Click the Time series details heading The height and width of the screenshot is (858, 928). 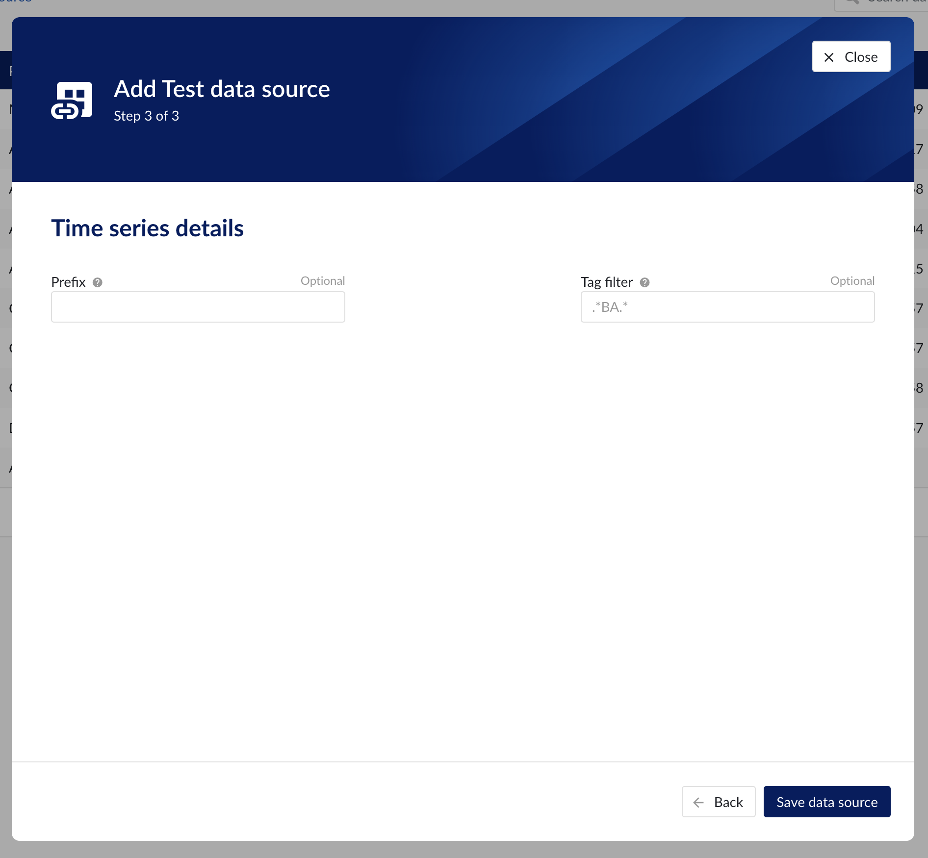click(147, 227)
